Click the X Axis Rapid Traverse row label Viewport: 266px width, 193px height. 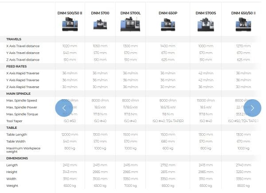point(23,73)
